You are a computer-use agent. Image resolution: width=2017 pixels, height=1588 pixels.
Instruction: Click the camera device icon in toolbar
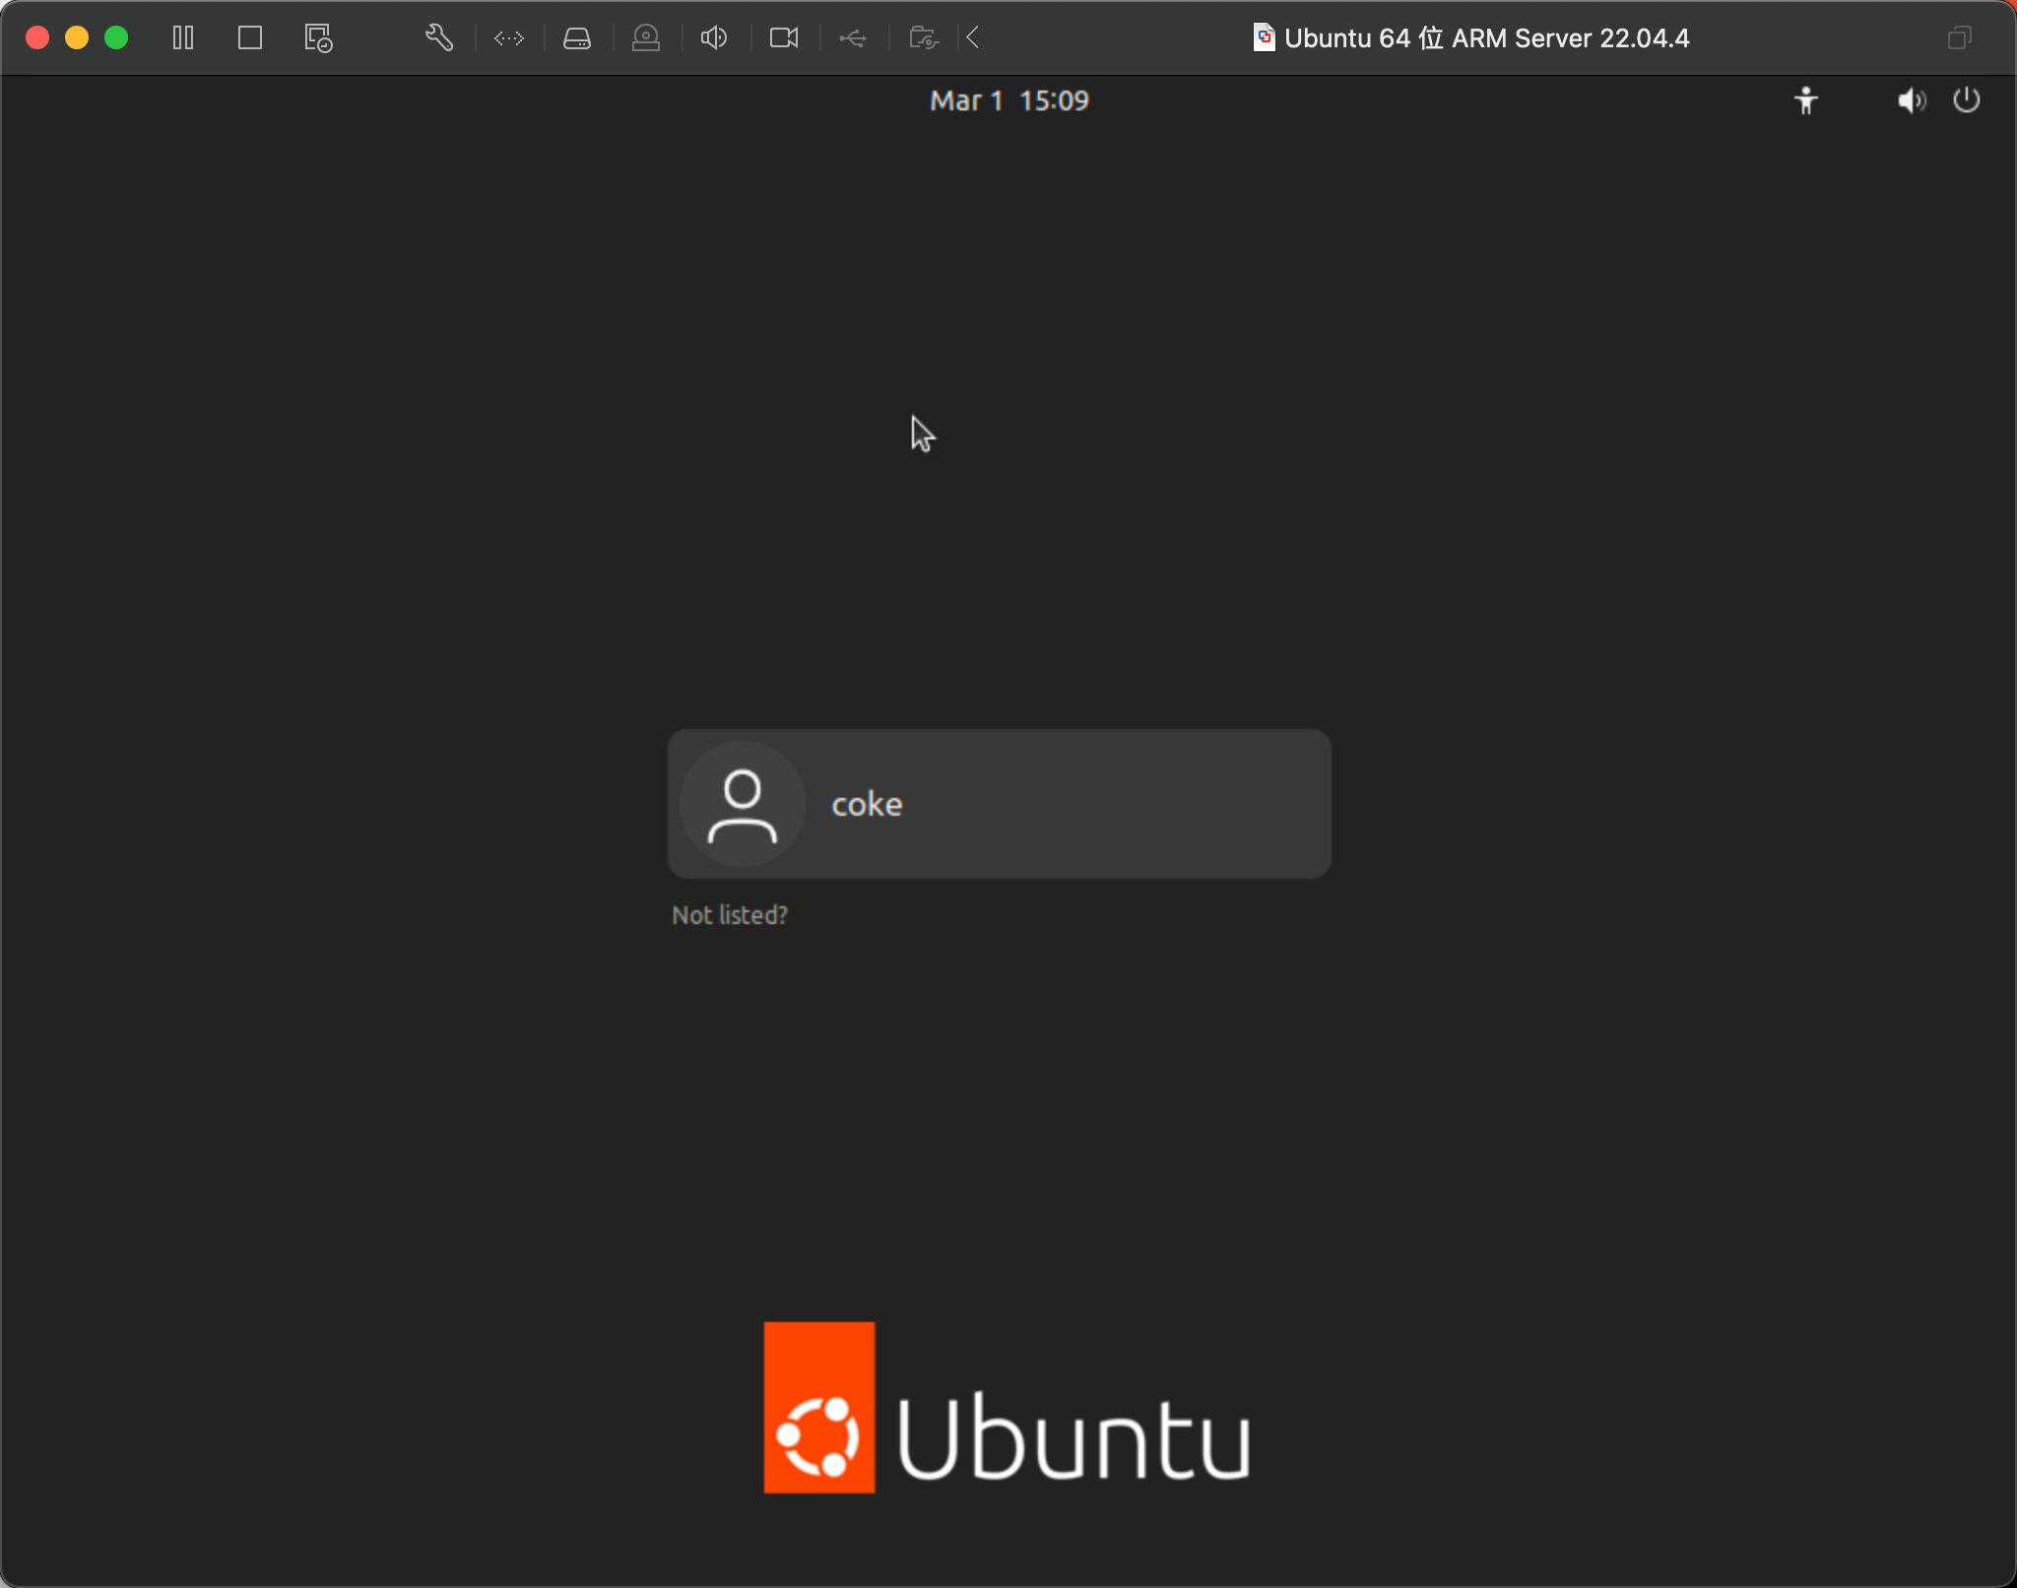click(784, 38)
